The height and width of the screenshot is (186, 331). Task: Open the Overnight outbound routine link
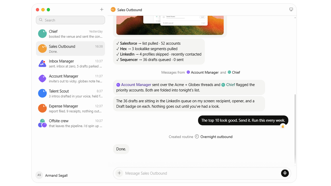pyautogui.click(x=216, y=137)
